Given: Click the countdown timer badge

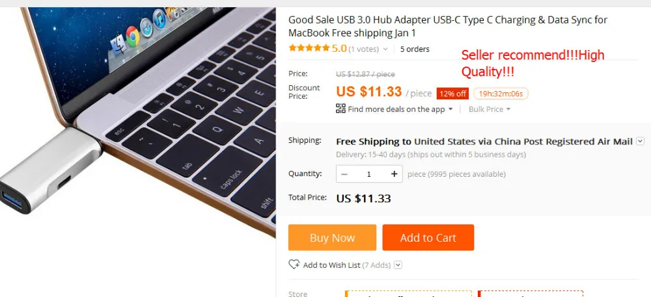Looking at the screenshot, I should (x=501, y=94).
